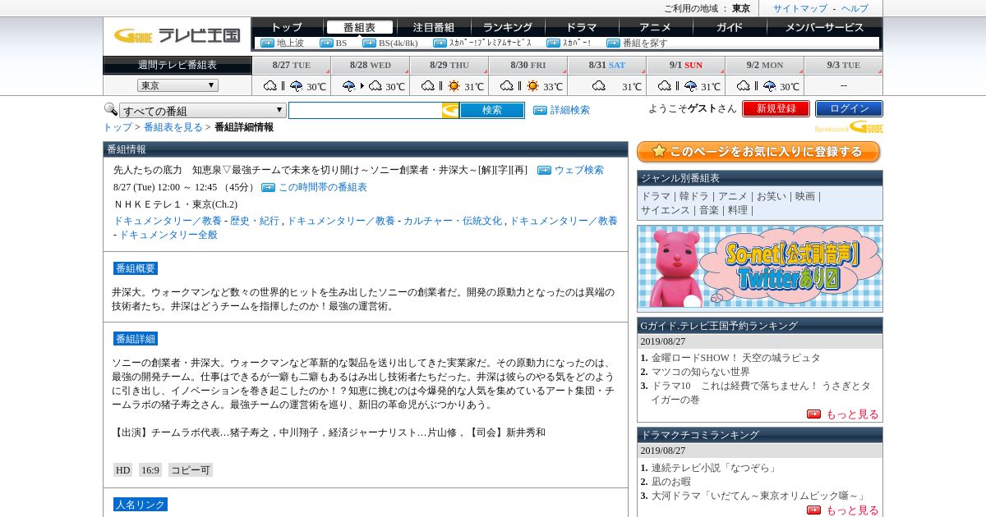This screenshot has width=986, height=517.
Task: Select the 番組表 navigation tab
Action: pos(359,27)
